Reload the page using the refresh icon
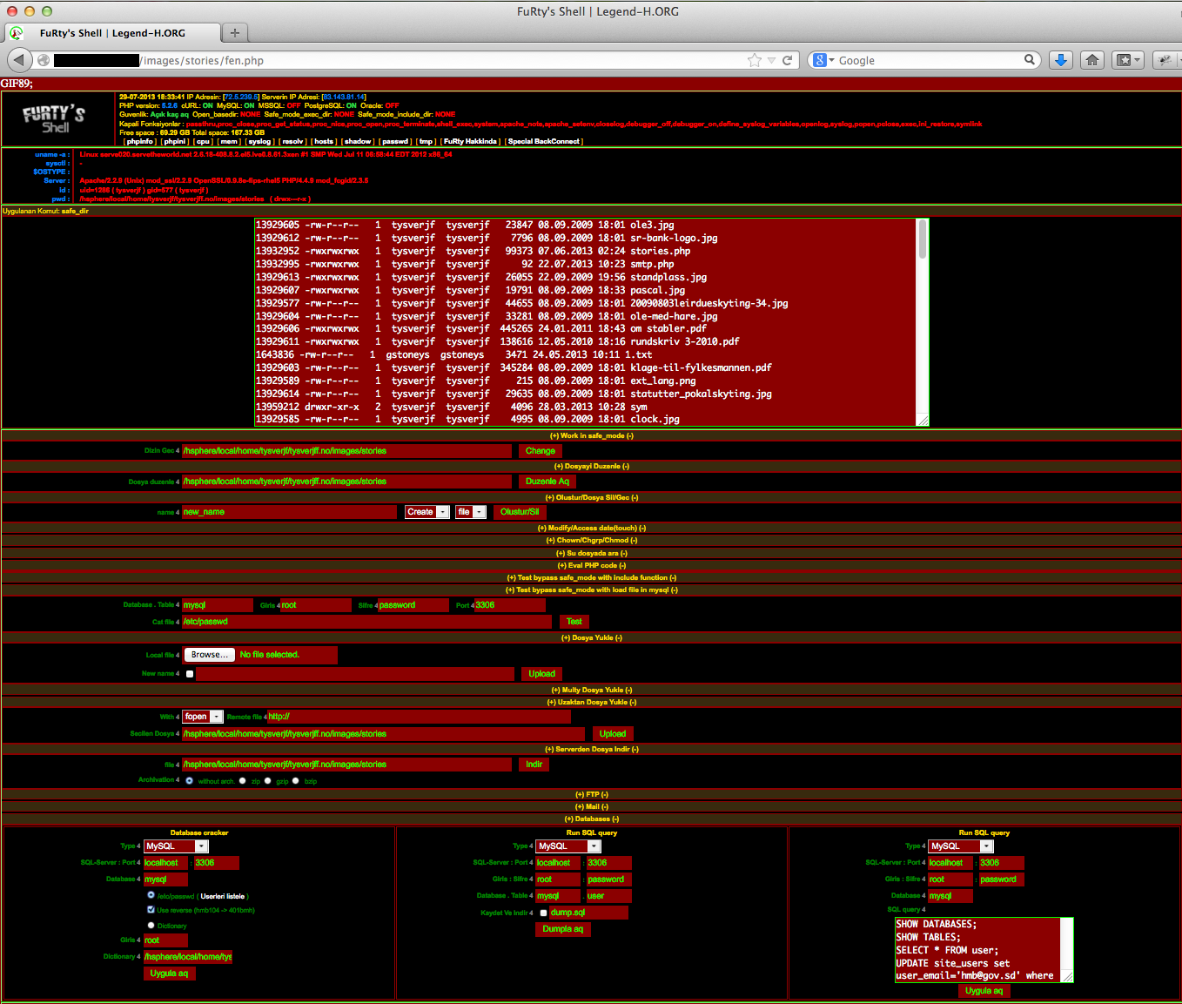 click(788, 60)
